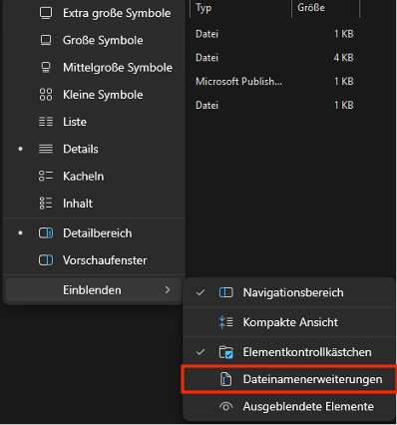Click the Liste view icon
This screenshot has width=397, height=425.
46,122
